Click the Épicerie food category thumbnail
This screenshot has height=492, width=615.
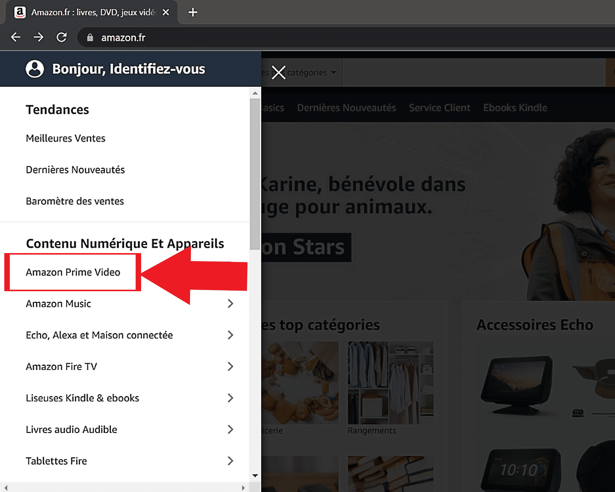point(300,383)
